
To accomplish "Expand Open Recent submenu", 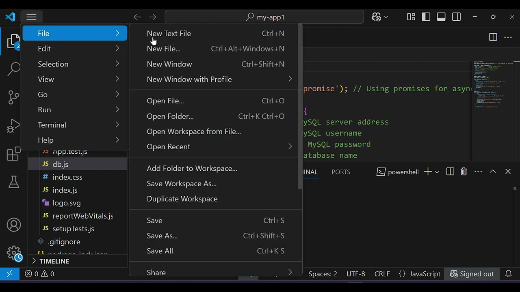I will pos(215,147).
